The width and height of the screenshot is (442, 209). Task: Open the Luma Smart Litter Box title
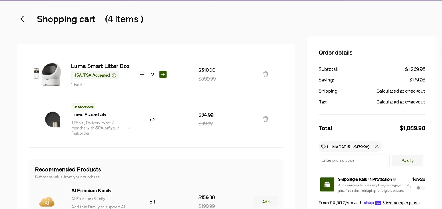click(100, 66)
